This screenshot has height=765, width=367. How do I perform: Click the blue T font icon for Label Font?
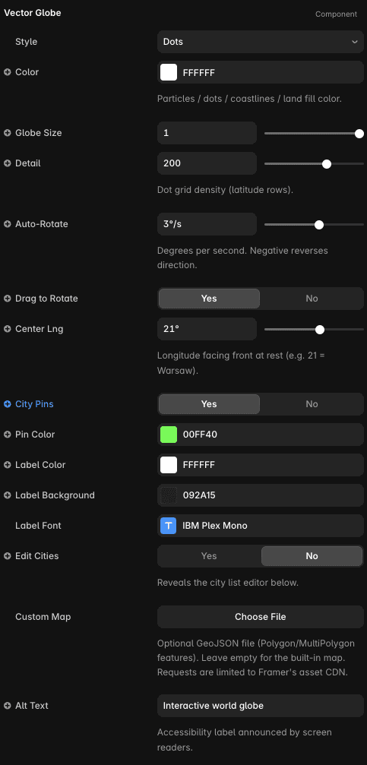pos(169,526)
